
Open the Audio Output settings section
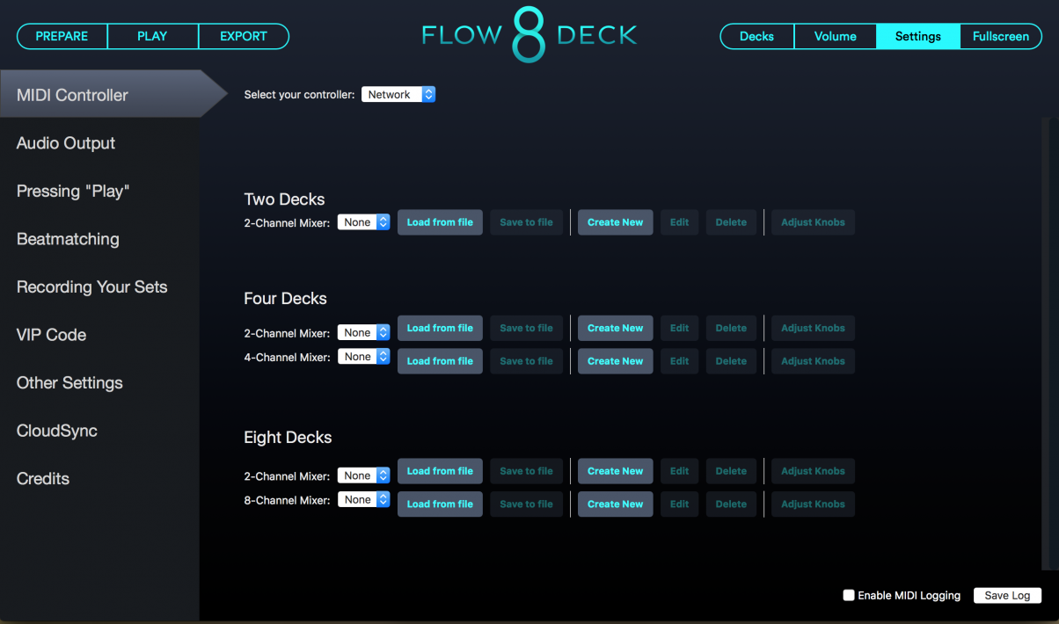tap(66, 143)
